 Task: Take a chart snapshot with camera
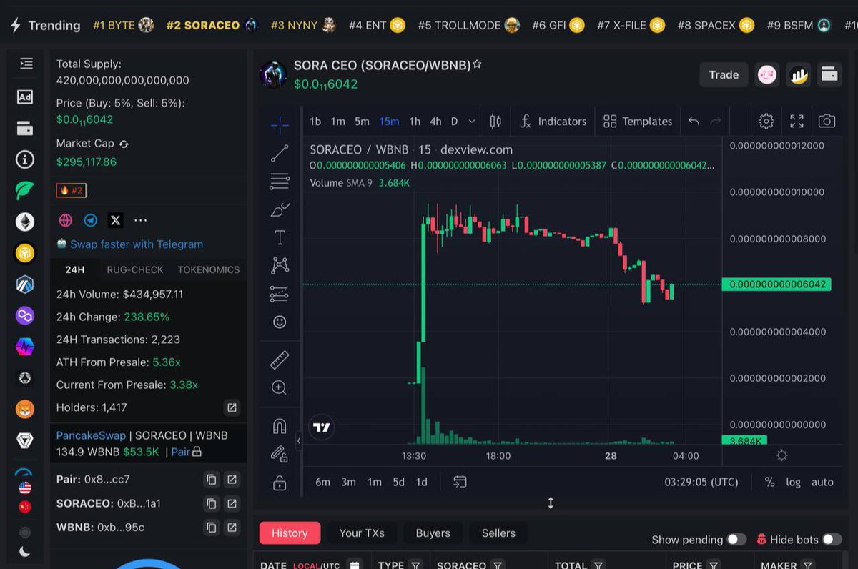click(827, 121)
